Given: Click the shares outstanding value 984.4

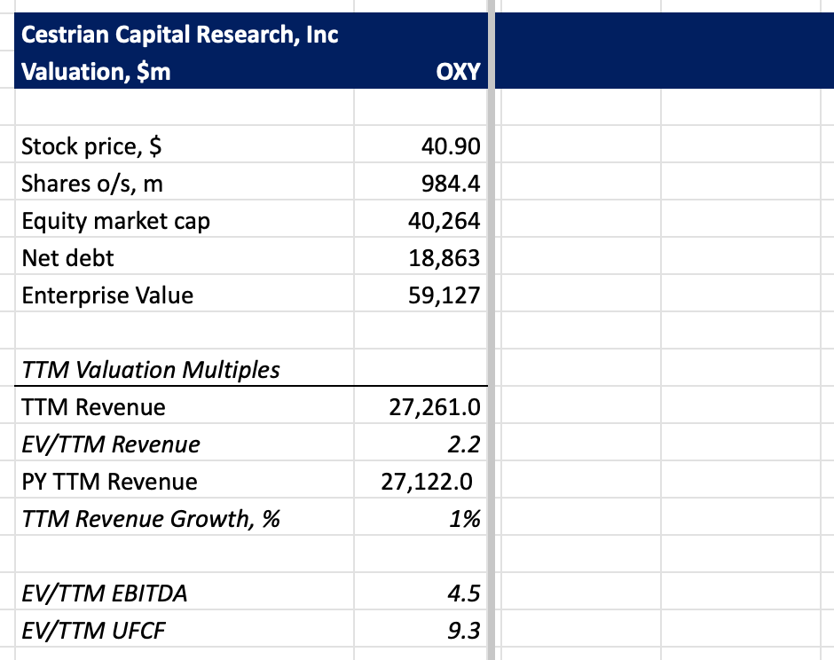Looking at the screenshot, I should click(452, 184).
